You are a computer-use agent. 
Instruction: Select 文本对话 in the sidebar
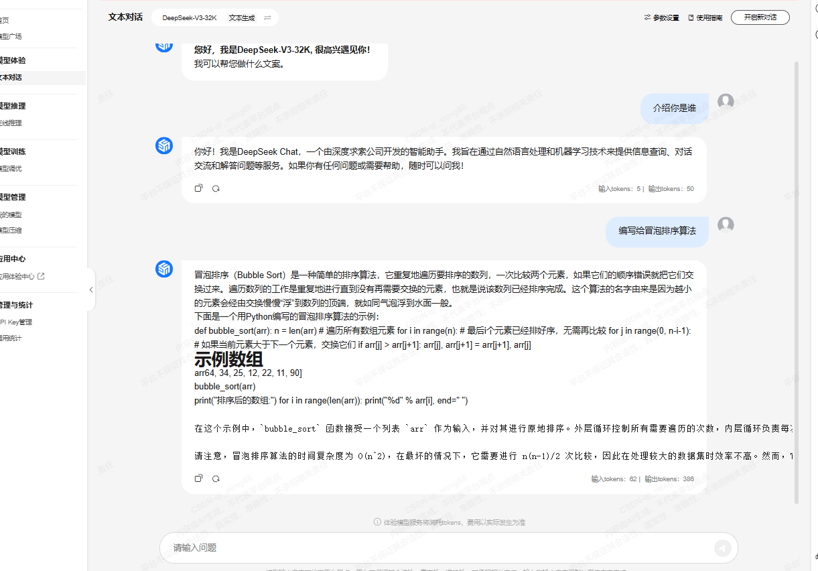click(11, 77)
